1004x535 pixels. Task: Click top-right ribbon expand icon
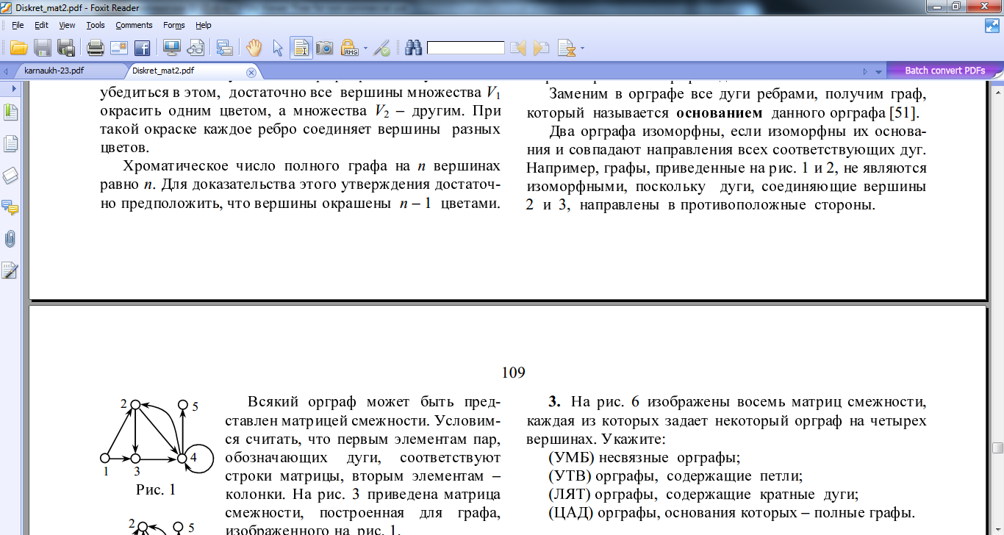click(x=992, y=26)
